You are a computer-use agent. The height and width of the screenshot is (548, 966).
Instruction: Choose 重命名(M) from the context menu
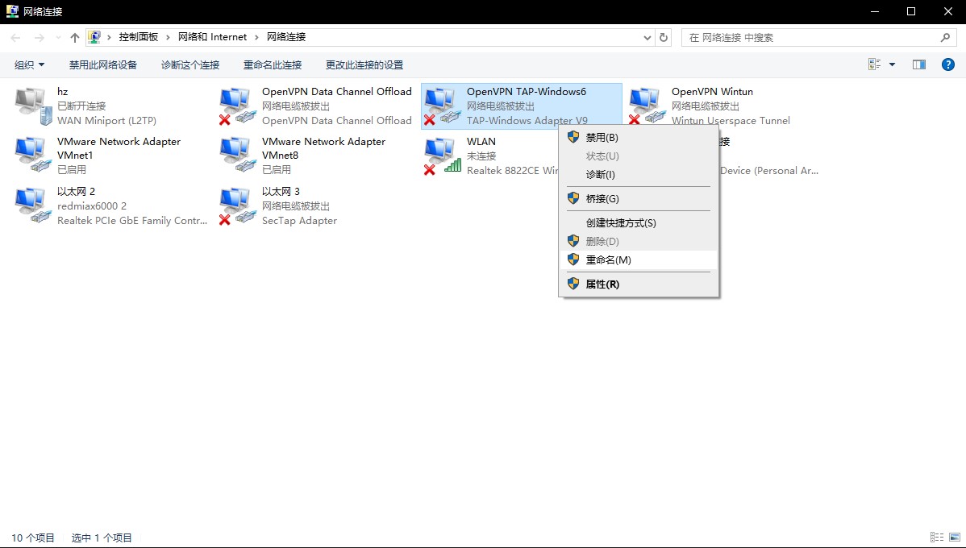pyautogui.click(x=608, y=259)
